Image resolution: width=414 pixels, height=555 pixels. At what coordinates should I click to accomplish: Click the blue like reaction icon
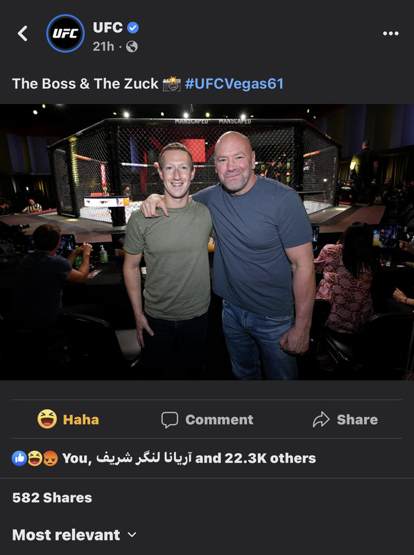click(x=19, y=459)
